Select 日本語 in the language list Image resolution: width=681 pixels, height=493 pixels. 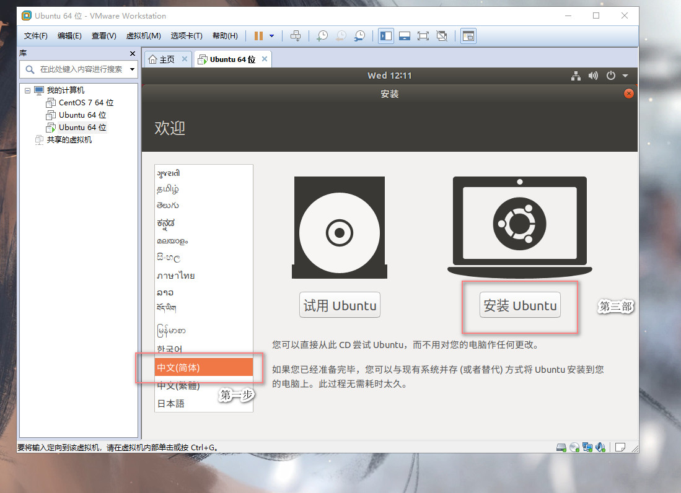pyautogui.click(x=204, y=404)
